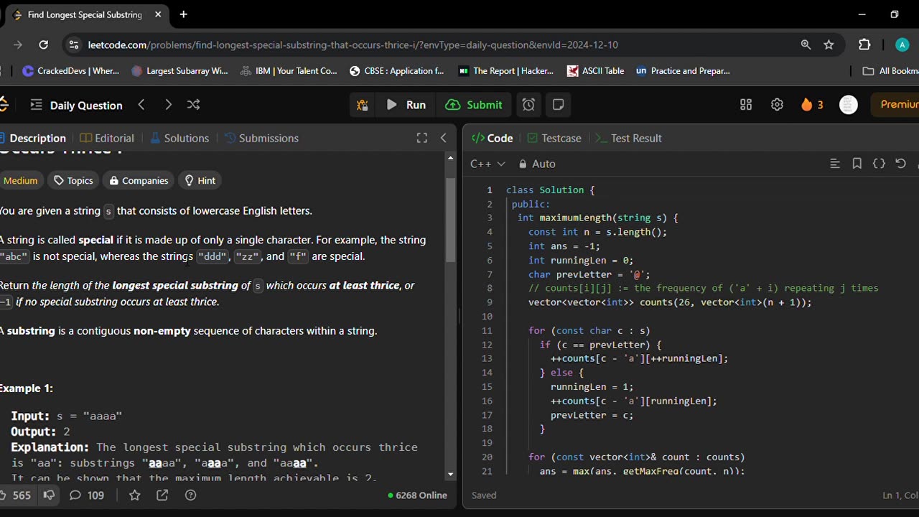919x517 pixels.
Task: Open the notes icon in top toolbar
Action: [558, 105]
